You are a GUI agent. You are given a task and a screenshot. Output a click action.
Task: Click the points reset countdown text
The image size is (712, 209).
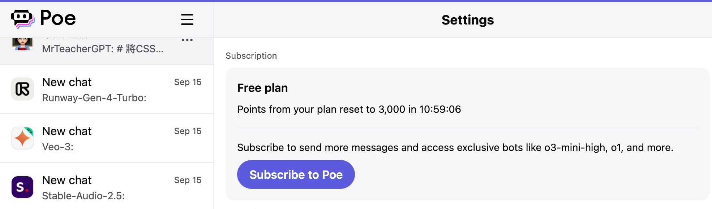pos(349,109)
